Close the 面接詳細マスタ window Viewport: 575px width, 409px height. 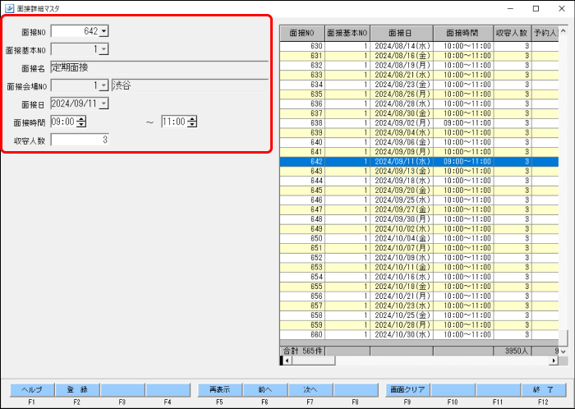[561, 8]
